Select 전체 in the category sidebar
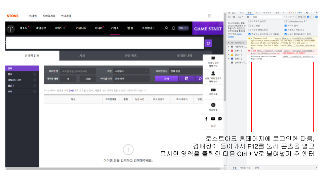The width and height of the screenshot is (323, 182). tap(22, 68)
